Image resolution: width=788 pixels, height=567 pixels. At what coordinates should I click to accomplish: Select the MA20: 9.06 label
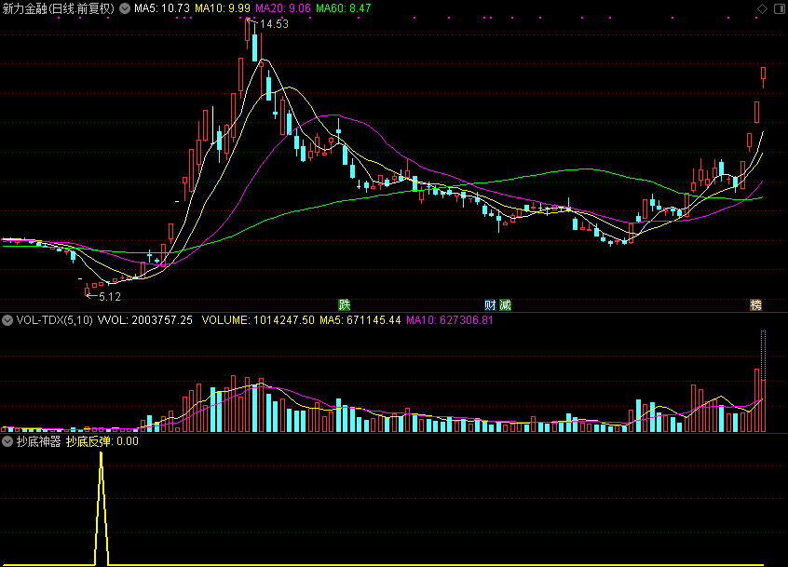point(283,8)
